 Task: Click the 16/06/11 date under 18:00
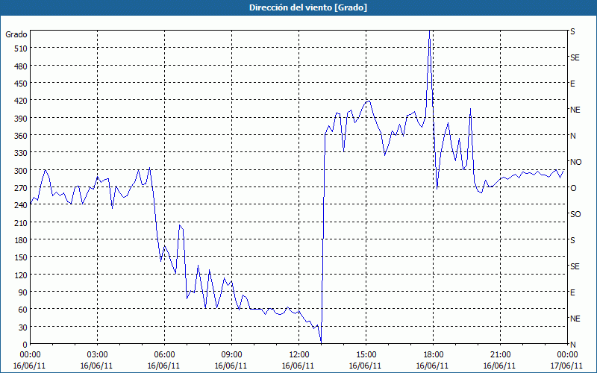coord(433,366)
